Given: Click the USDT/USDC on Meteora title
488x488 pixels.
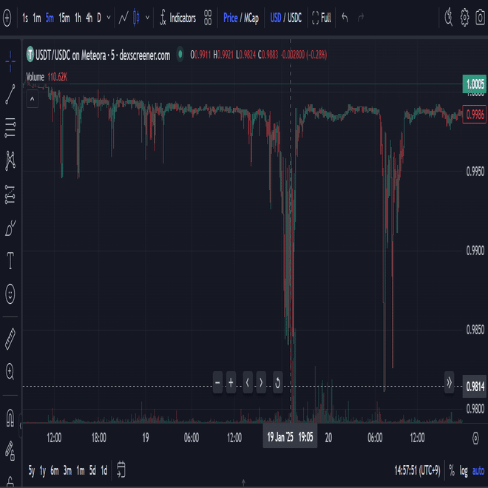Looking at the screenshot, I should [103, 55].
